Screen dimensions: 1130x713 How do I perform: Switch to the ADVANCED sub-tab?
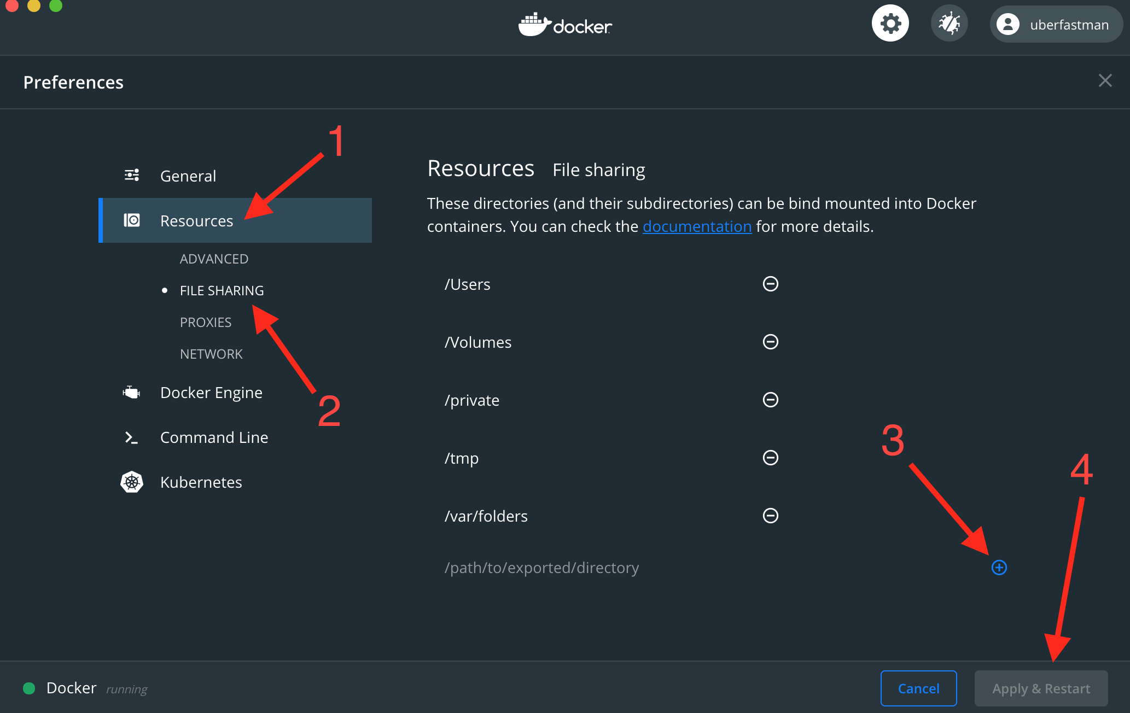click(214, 259)
